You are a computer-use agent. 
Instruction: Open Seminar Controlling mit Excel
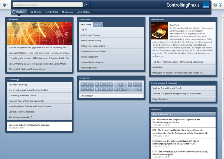click(x=183, y=88)
